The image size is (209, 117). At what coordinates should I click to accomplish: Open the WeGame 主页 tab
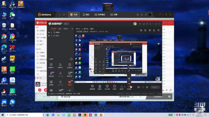pyautogui.click(x=74, y=15)
